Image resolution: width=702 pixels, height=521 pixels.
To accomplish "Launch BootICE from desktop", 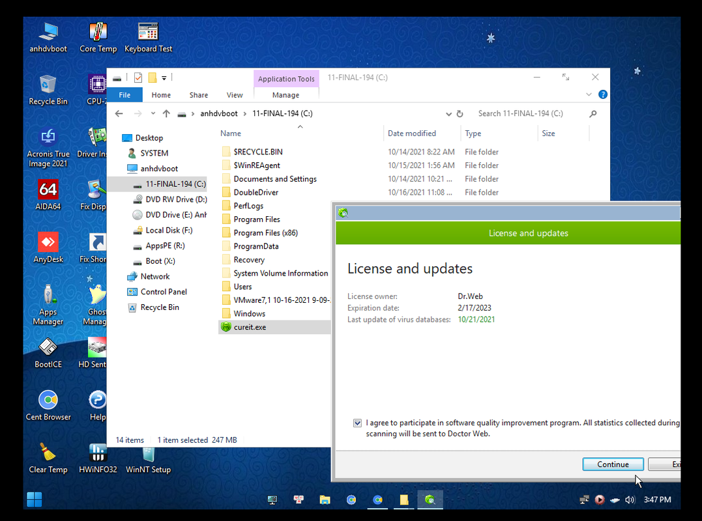I will pyautogui.click(x=48, y=353).
